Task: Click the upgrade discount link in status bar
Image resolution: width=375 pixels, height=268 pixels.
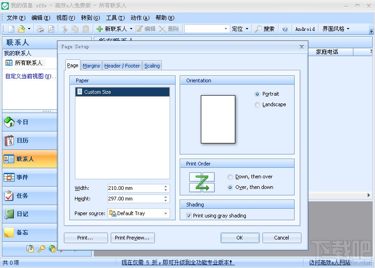Action: [177, 262]
